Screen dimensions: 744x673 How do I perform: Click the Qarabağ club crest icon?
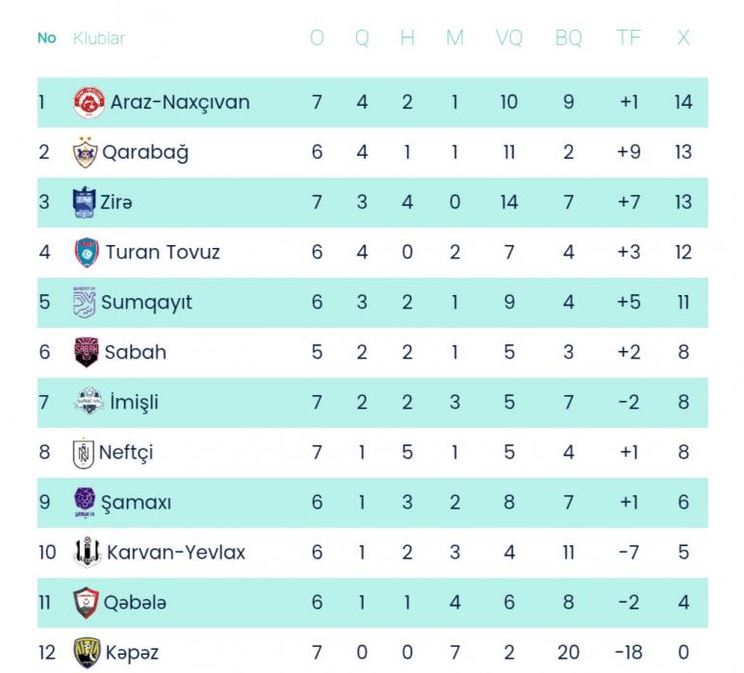tap(86, 152)
